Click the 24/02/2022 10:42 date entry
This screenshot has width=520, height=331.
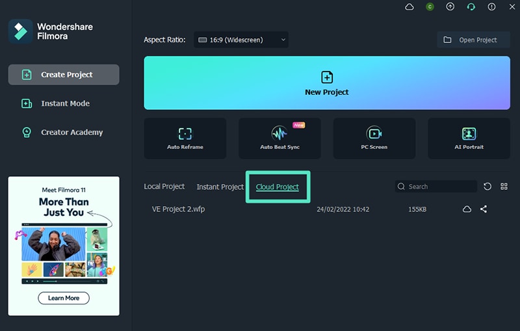(x=343, y=209)
